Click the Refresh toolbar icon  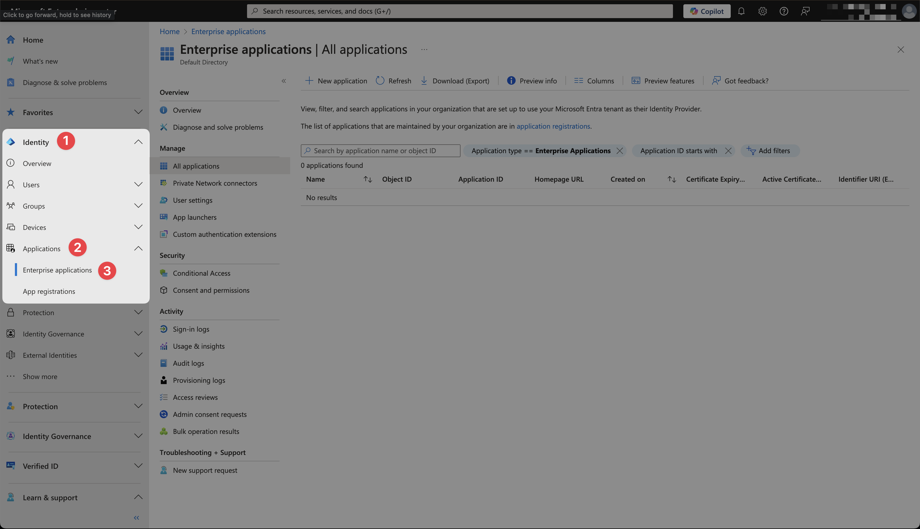[x=380, y=81]
